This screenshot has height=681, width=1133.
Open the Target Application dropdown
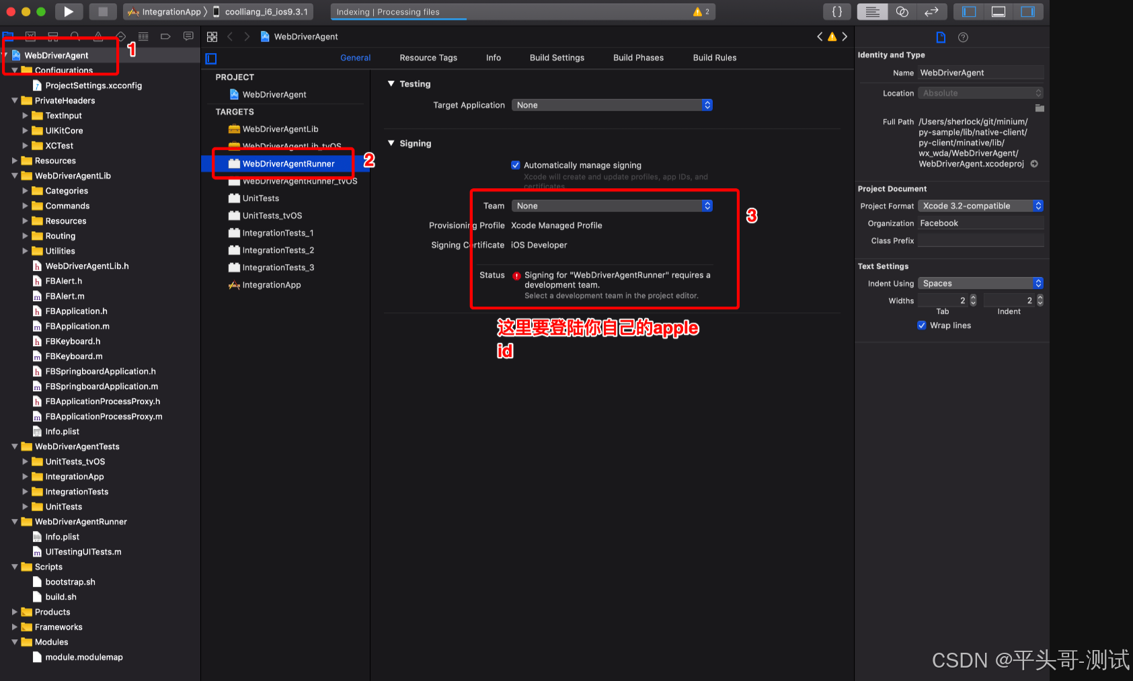(x=612, y=105)
